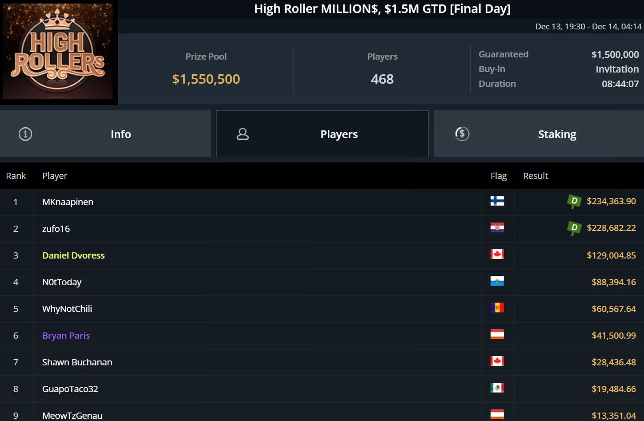
Task: Select the WhyNotChili player name
Action: click(67, 309)
